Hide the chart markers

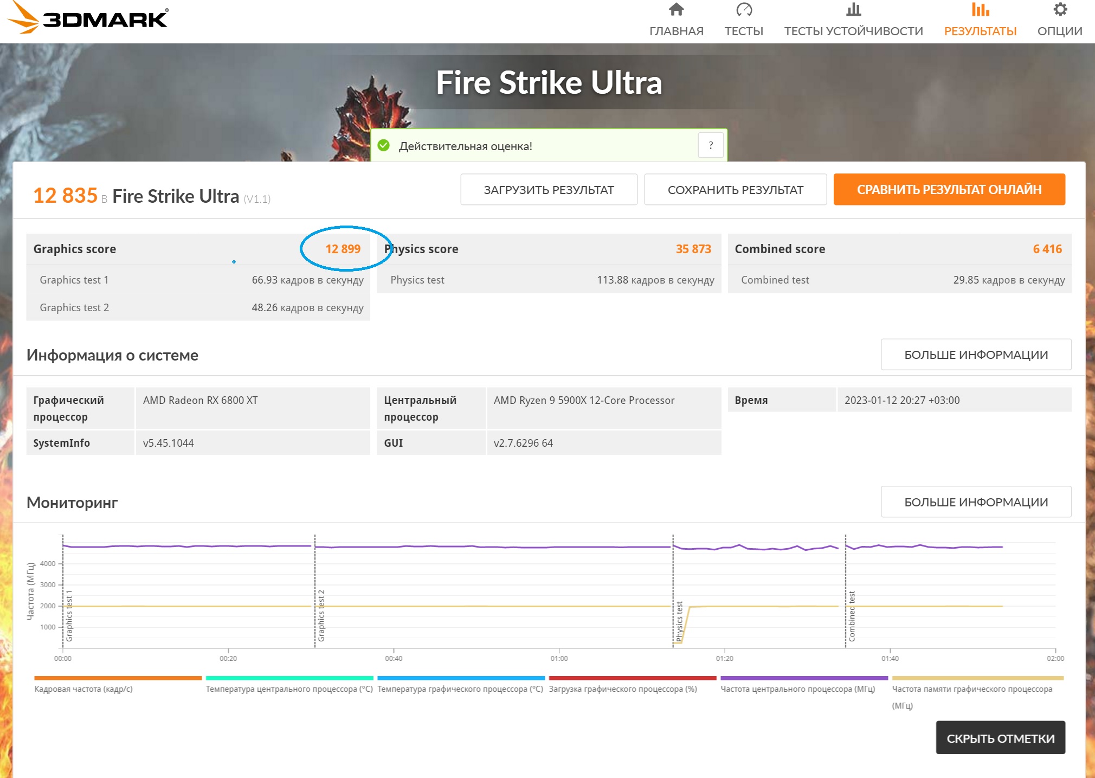tap(1000, 738)
